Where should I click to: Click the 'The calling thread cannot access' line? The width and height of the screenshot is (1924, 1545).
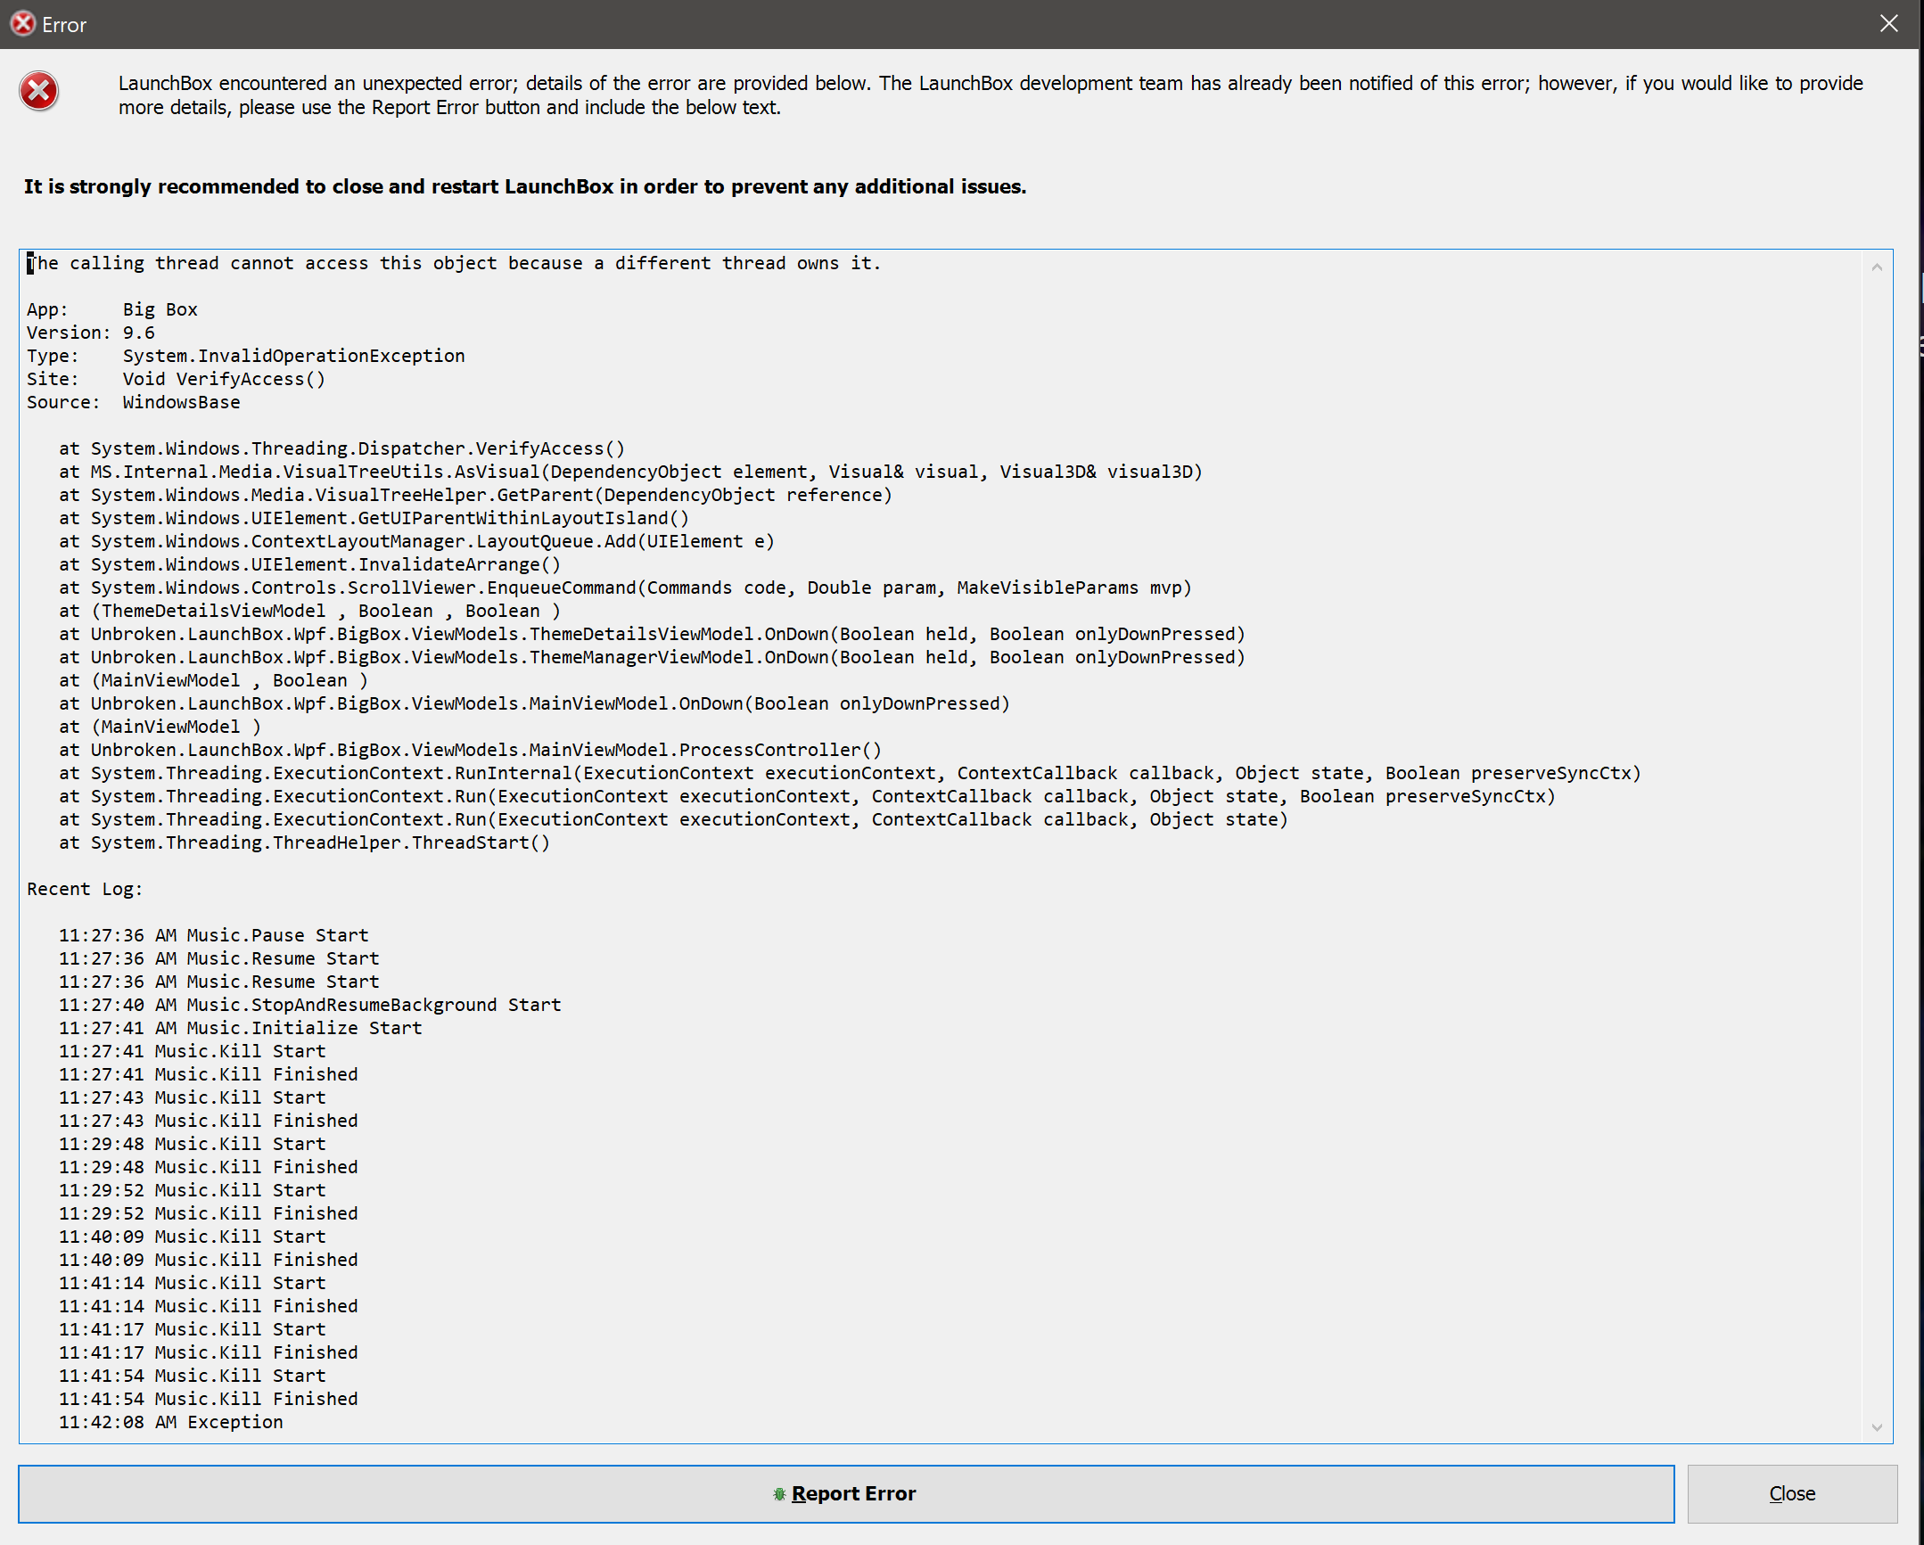453,263
